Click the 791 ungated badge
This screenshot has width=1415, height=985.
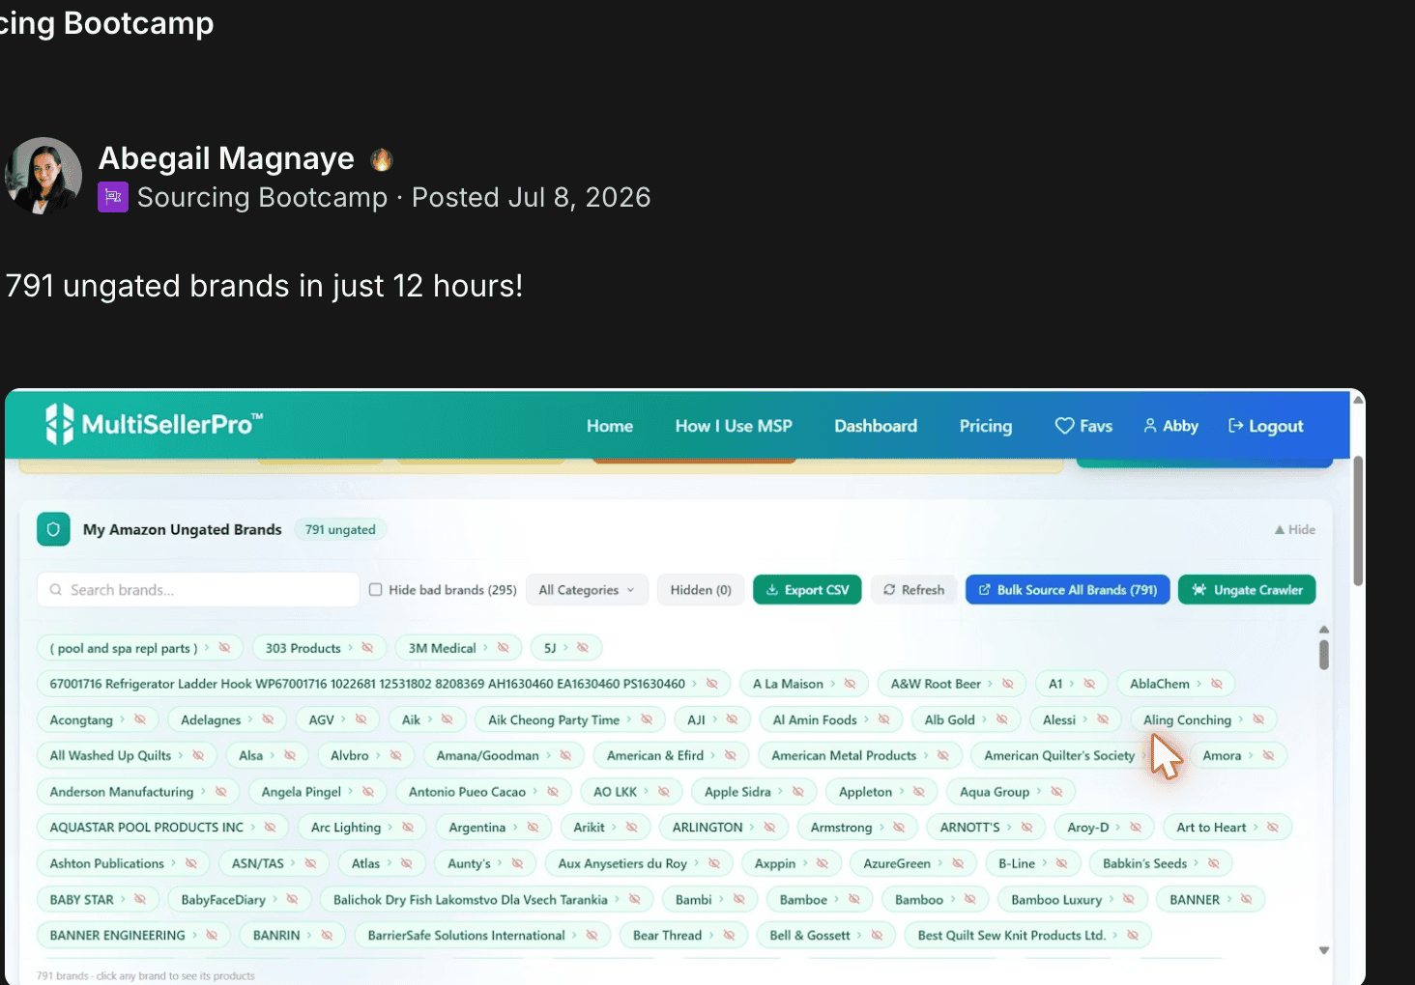pyautogui.click(x=340, y=529)
